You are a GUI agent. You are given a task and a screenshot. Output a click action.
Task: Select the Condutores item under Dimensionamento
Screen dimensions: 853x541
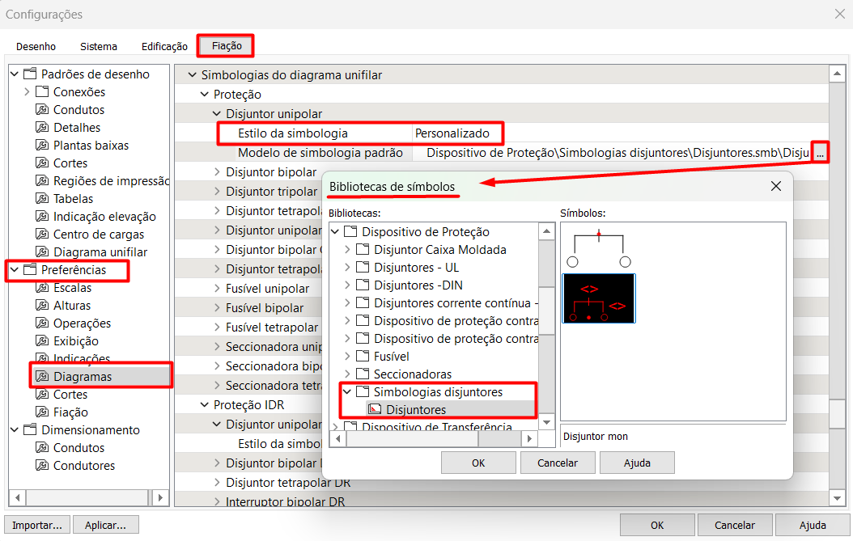tap(84, 466)
